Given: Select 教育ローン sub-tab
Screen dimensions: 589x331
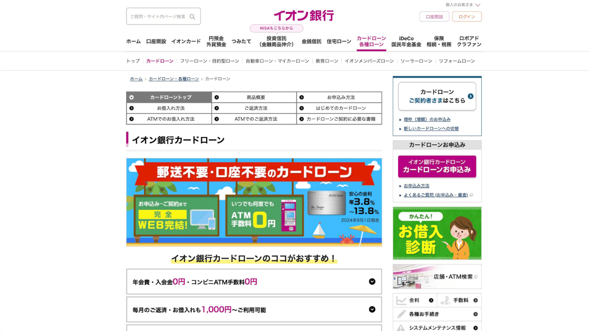Looking at the screenshot, I should click(x=327, y=61).
